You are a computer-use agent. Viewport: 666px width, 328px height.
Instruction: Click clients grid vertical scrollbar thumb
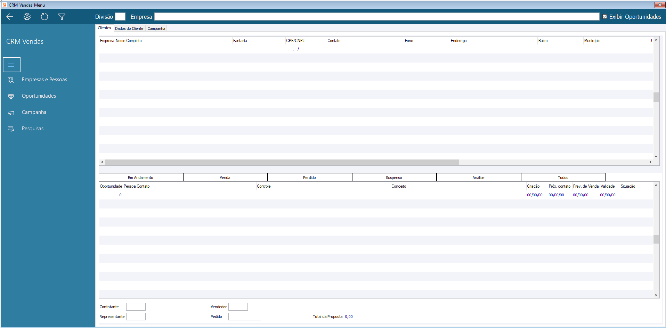pyautogui.click(x=656, y=97)
